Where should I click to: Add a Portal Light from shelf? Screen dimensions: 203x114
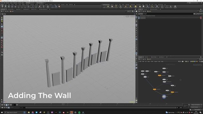click(152, 7)
